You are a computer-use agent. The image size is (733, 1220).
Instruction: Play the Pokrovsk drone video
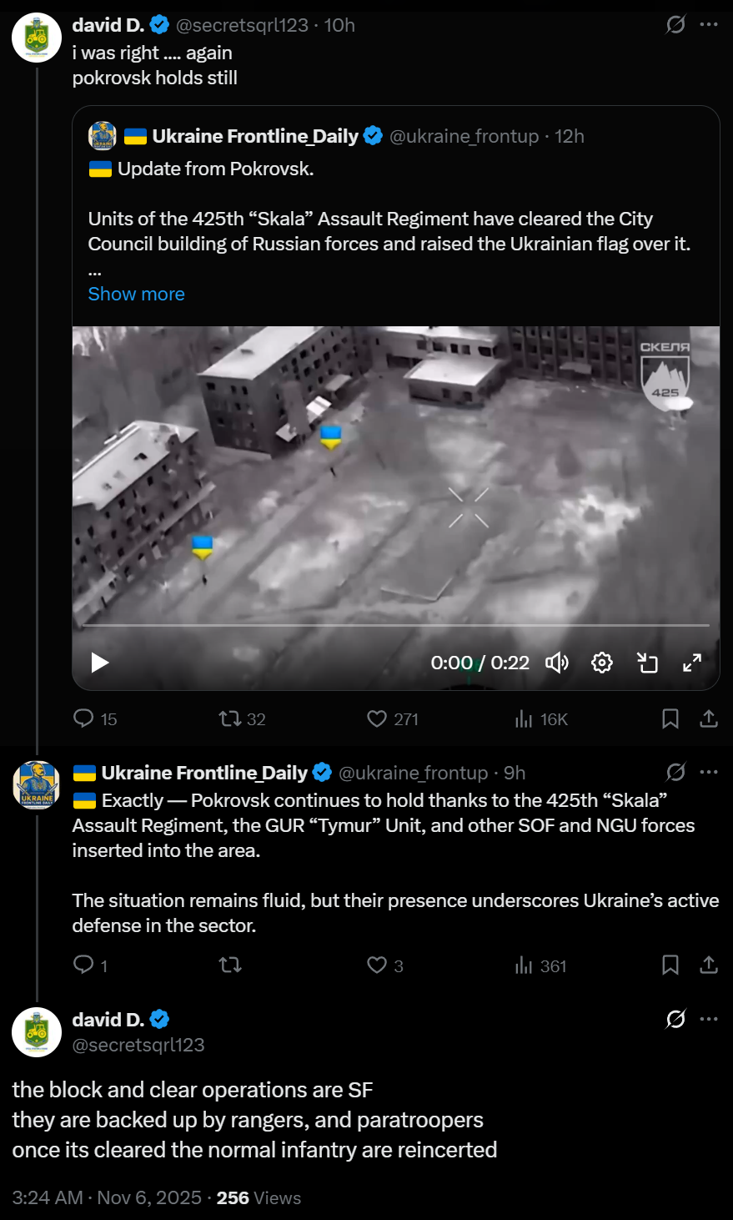(x=100, y=663)
